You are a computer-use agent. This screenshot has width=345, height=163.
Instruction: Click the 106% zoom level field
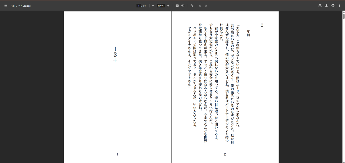click(161, 5)
